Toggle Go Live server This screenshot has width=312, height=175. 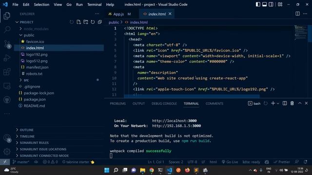[x=230, y=162]
